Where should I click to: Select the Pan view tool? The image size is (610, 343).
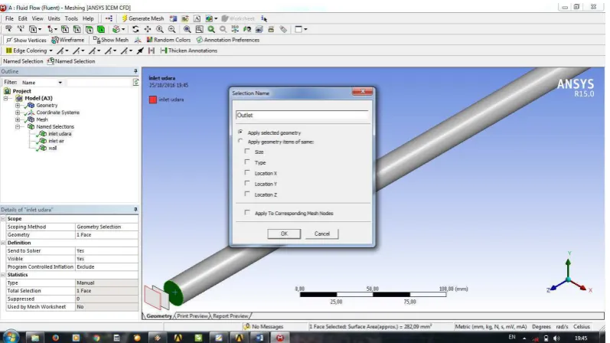[x=148, y=29]
